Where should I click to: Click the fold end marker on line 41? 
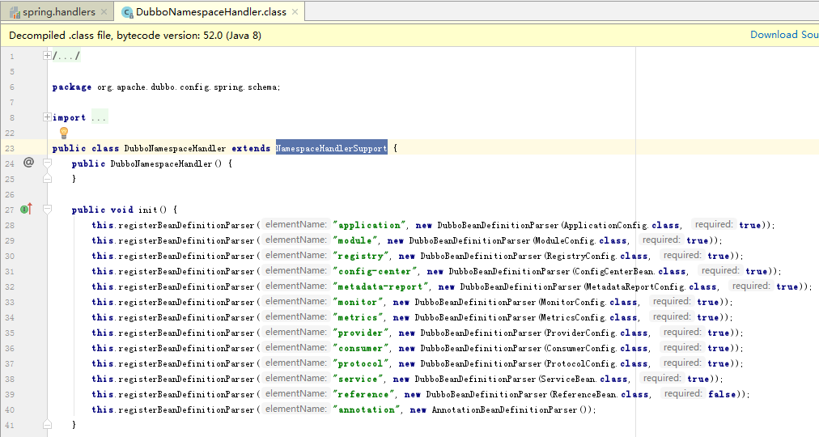pyautogui.click(x=47, y=425)
